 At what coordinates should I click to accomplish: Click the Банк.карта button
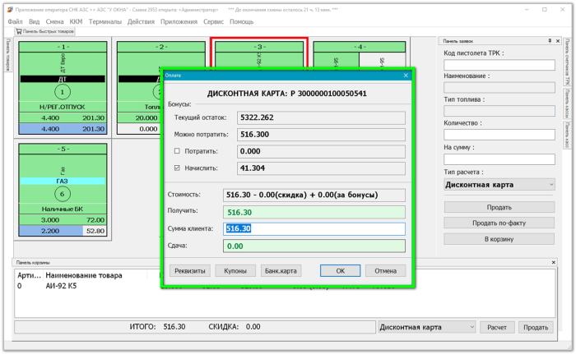coord(281,271)
